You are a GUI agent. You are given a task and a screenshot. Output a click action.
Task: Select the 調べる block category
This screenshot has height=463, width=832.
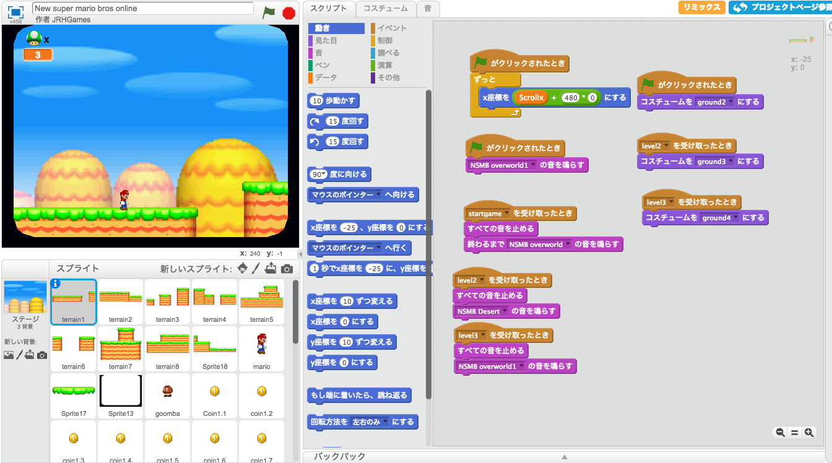tap(398, 53)
